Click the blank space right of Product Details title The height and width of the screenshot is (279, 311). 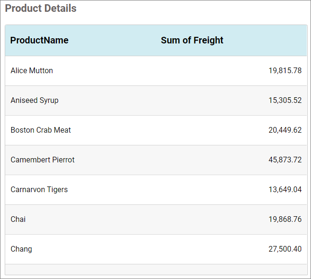(189, 8)
